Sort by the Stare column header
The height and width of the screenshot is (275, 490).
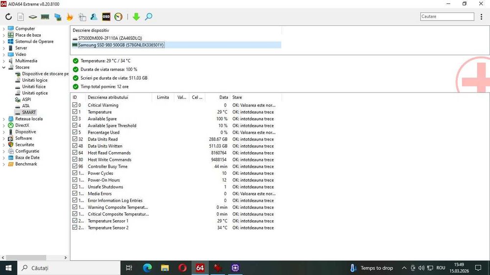256,97
